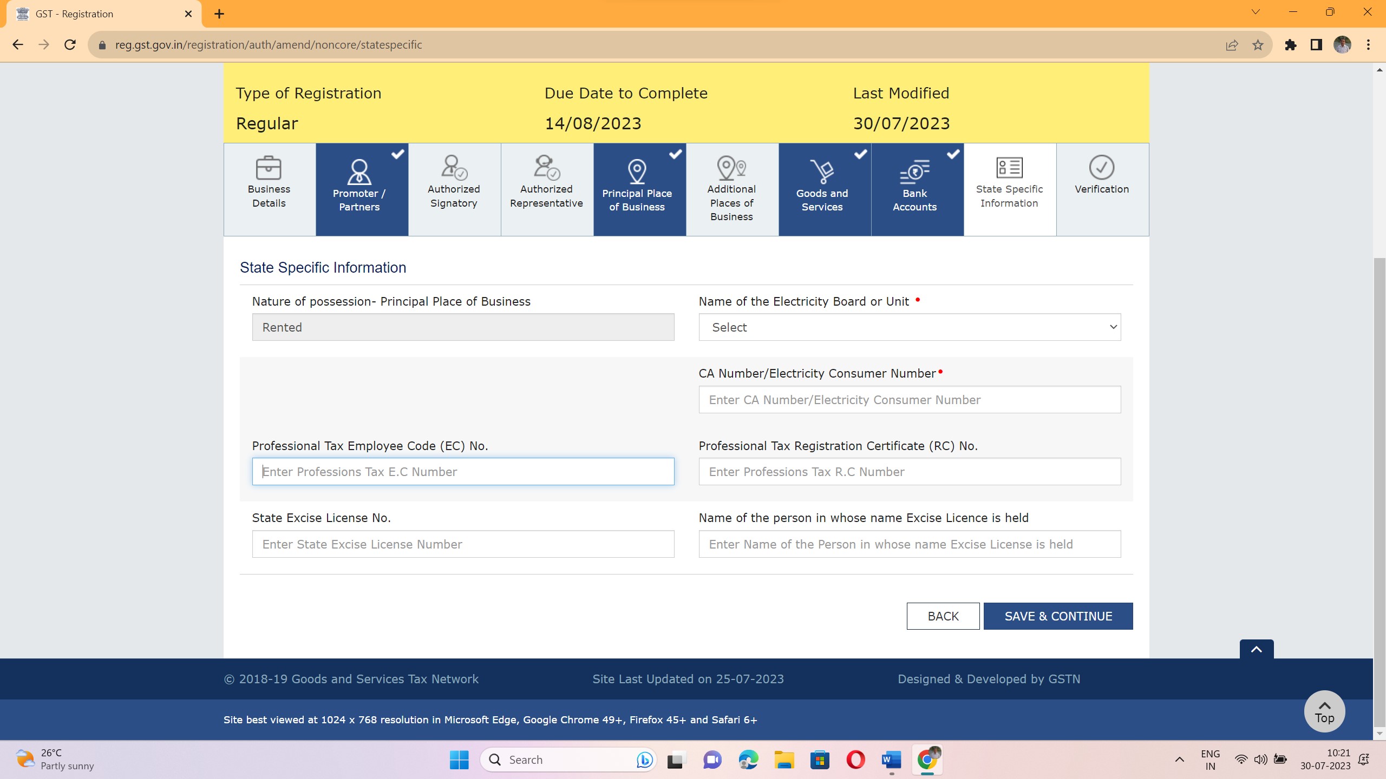Click the Top scroll-up round button

coord(1324,711)
